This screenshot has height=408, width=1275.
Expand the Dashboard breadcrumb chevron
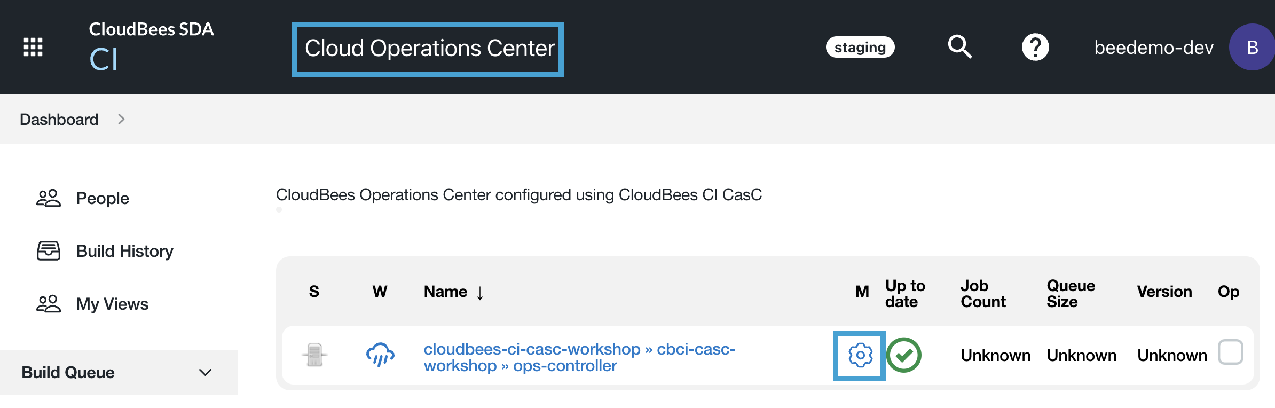tap(121, 119)
